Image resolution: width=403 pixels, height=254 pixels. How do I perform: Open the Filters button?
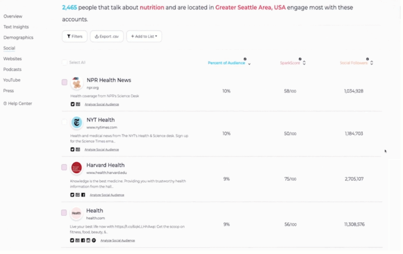[x=75, y=36]
